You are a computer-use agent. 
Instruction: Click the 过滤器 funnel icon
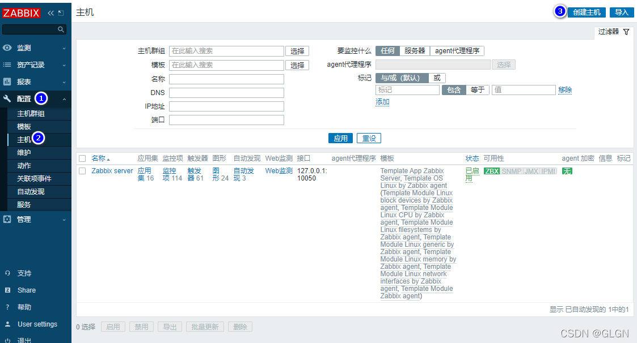click(x=626, y=32)
